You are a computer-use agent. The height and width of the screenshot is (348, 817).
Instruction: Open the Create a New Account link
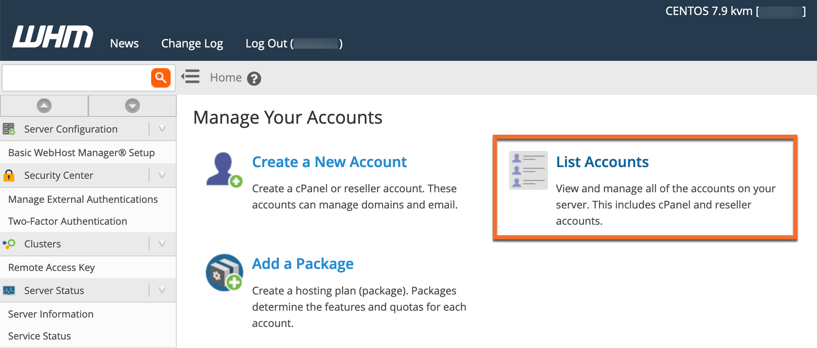click(x=329, y=162)
